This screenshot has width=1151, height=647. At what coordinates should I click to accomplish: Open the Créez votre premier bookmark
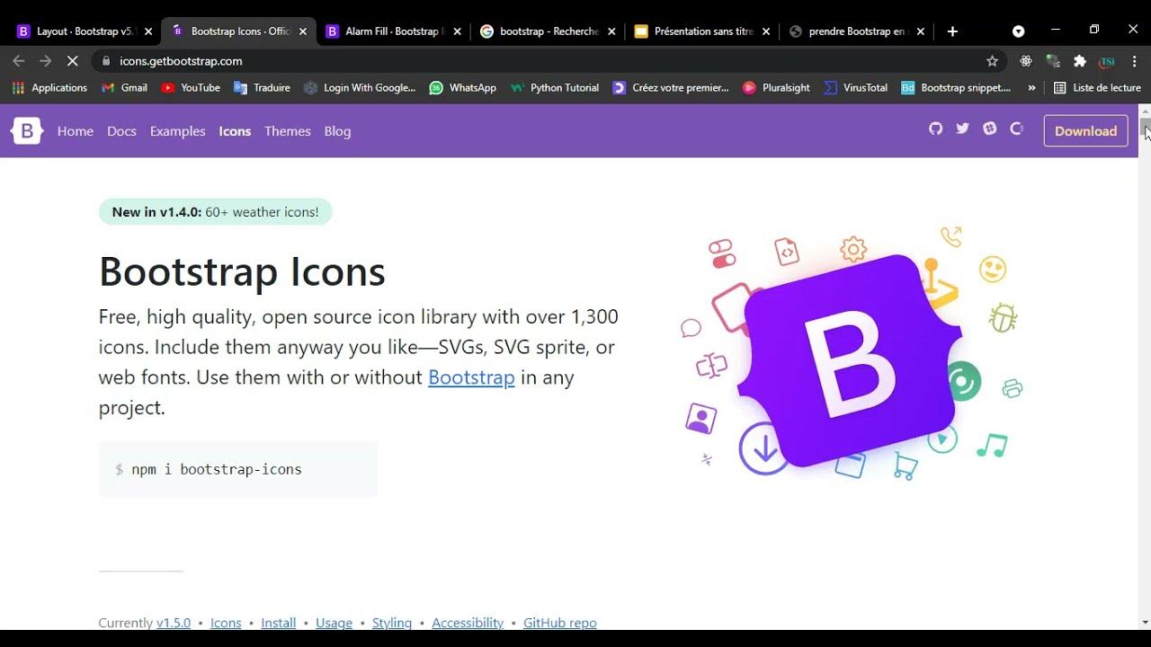(x=671, y=88)
